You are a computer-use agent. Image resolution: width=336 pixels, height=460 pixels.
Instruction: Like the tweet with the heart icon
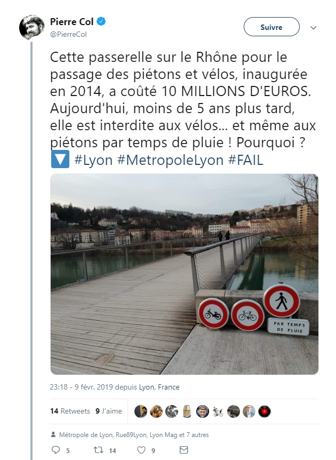[141, 450]
